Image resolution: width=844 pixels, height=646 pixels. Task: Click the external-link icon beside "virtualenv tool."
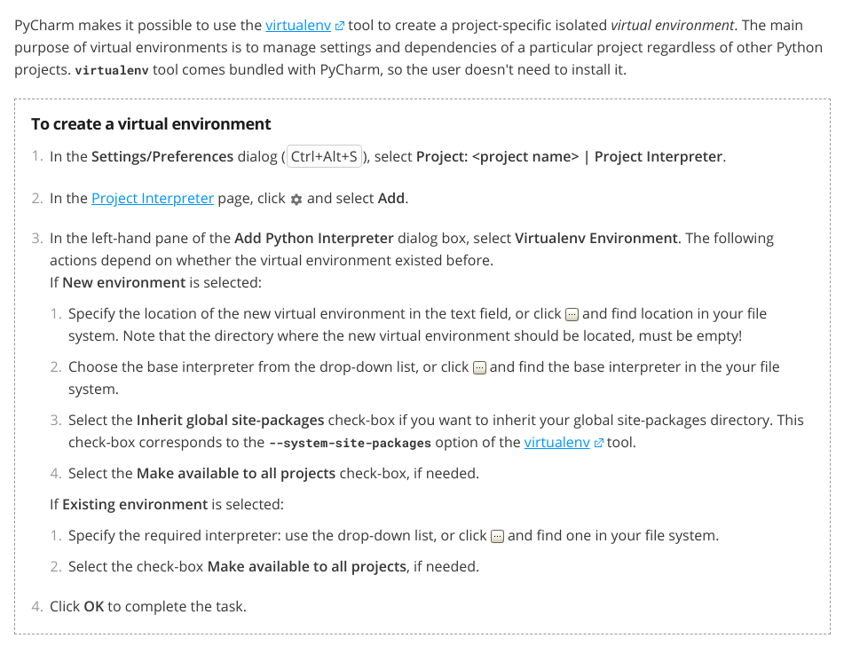point(599,443)
